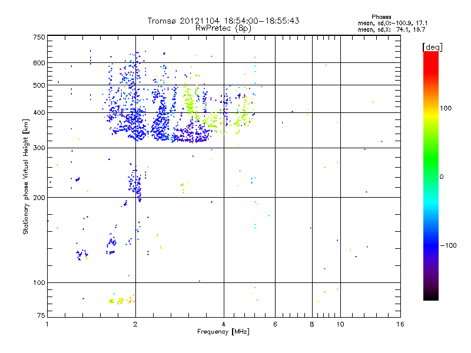Click x-axis tick label 1
This screenshot has width=471, height=353.
click(47, 324)
